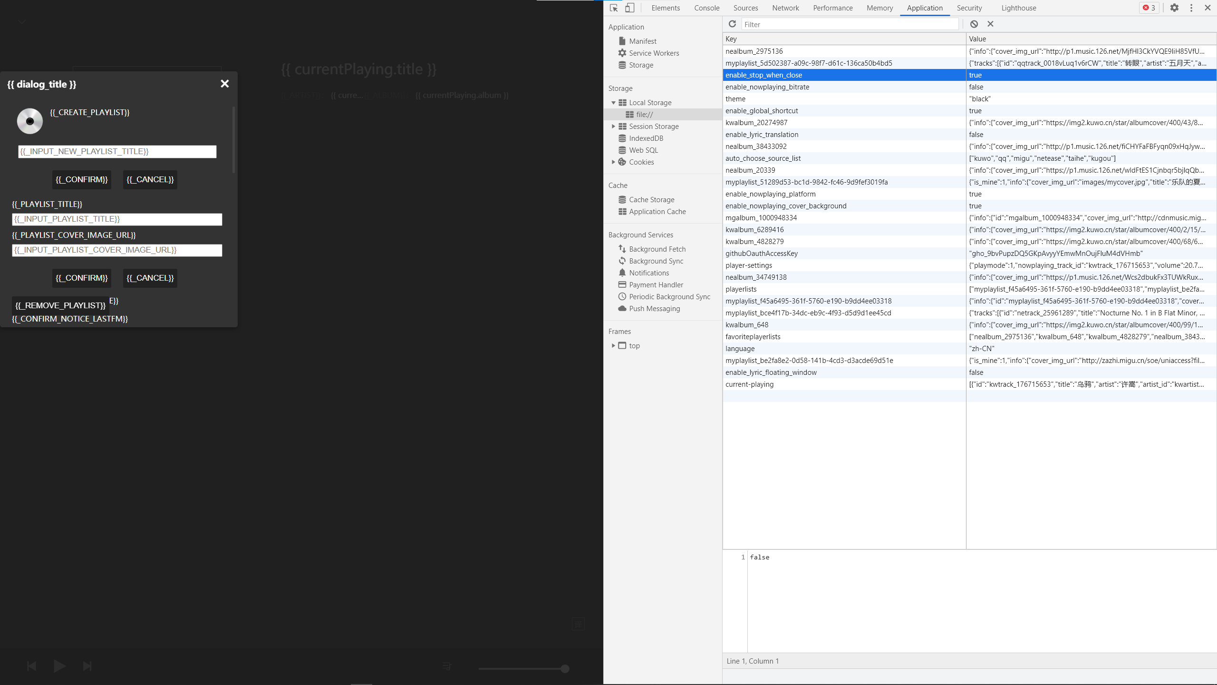1217x685 pixels.
Task: Switch to the Elements tab
Action: [666, 8]
